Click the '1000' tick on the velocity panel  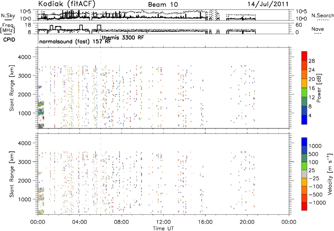click(x=25, y=199)
